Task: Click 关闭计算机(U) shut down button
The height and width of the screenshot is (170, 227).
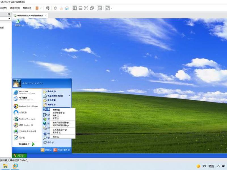Action: point(62,150)
